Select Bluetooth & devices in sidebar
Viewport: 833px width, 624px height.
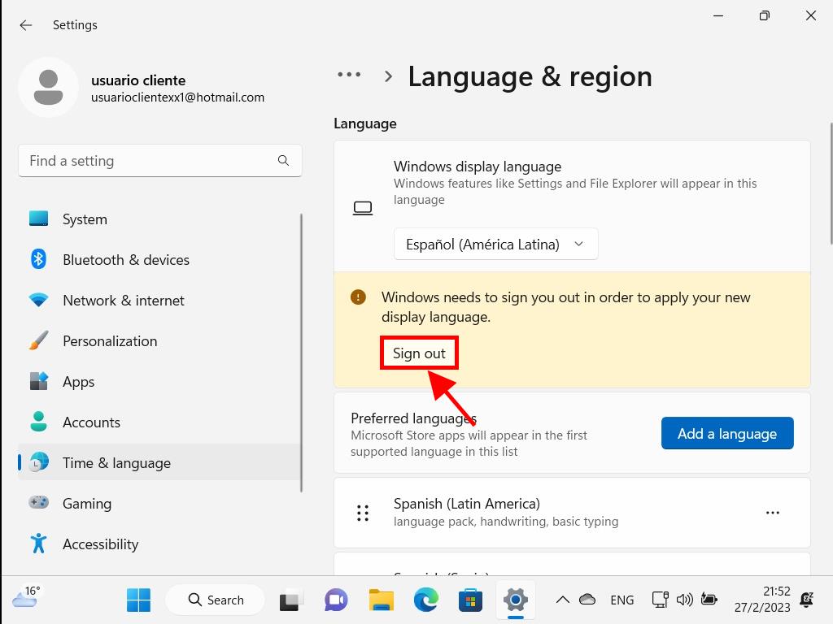[x=125, y=260]
